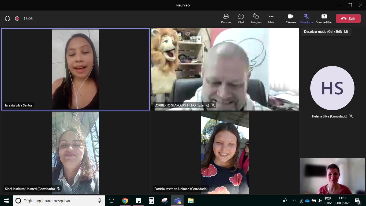Click the HS avatar of Helena Silva

(x=332, y=88)
